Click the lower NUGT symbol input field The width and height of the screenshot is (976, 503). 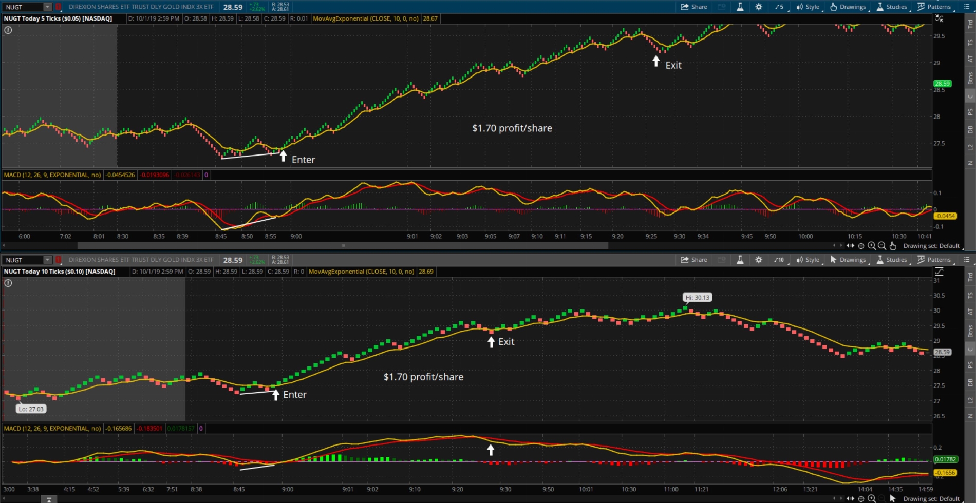(23, 260)
